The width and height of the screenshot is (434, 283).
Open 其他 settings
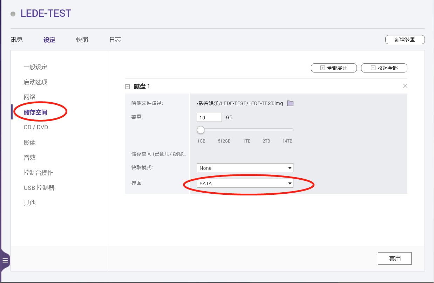(x=29, y=203)
